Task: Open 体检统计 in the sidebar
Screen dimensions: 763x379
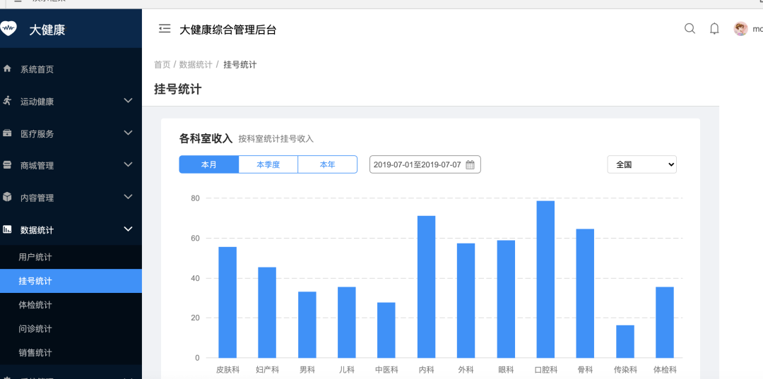Action: [35, 305]
